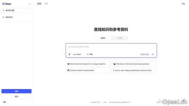The width and height of the screenshot is (189, 106).
Task: Switch to the 网络 tab
Action: pos(39,4)
